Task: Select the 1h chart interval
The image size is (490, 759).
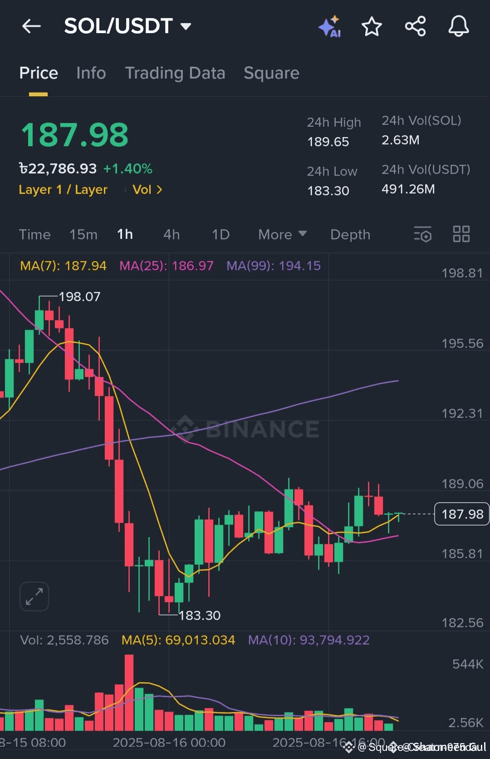Action: 125,234
